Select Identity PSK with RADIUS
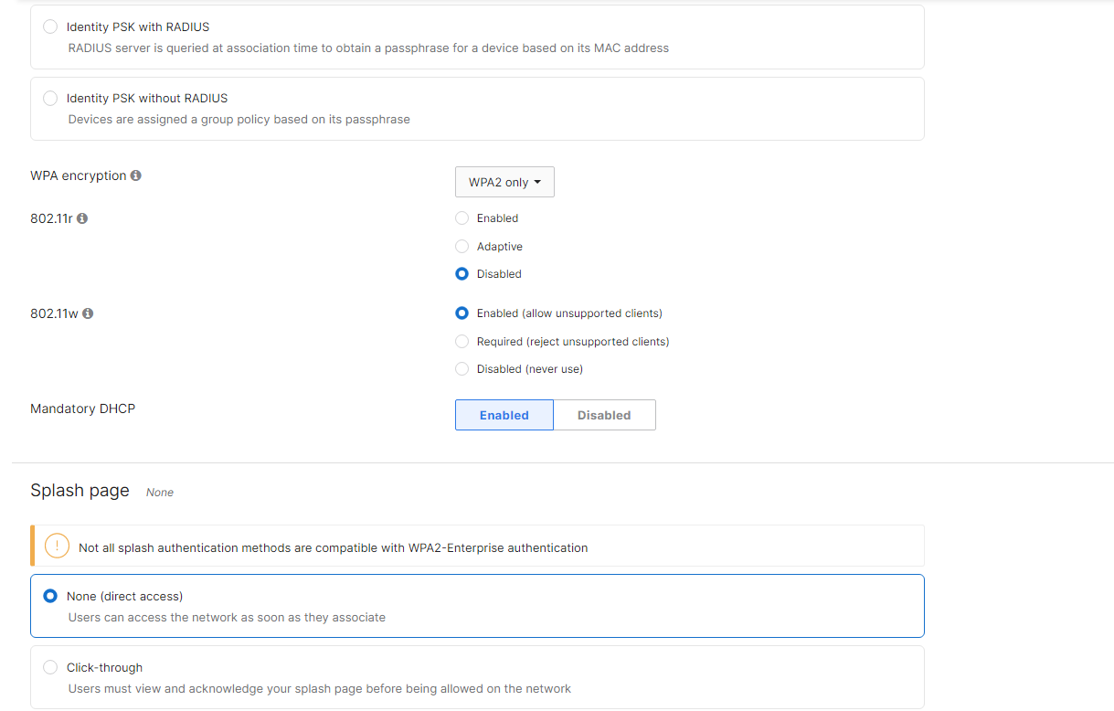 pyautogui.click(x=50, y=27)
